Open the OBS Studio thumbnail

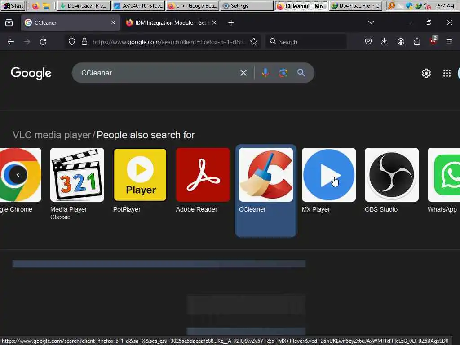click(392, 175)
